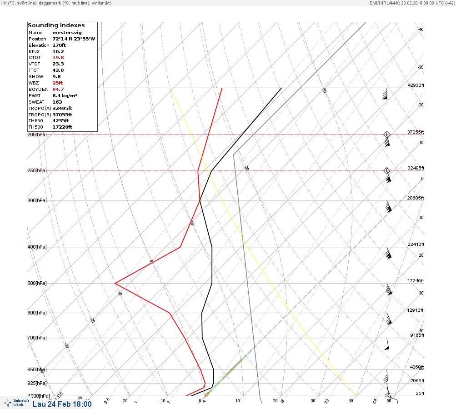The image size is (456, 409).
Task: Click the wind barb at 42930ft level
Action: (385, 94)
